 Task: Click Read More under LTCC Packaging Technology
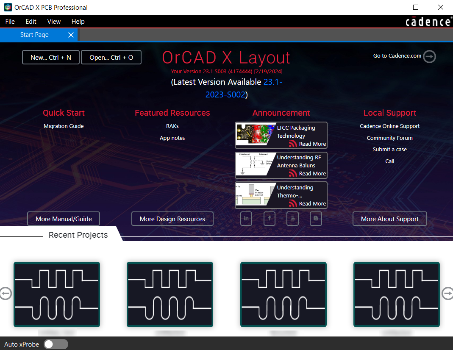click(312, 144)
